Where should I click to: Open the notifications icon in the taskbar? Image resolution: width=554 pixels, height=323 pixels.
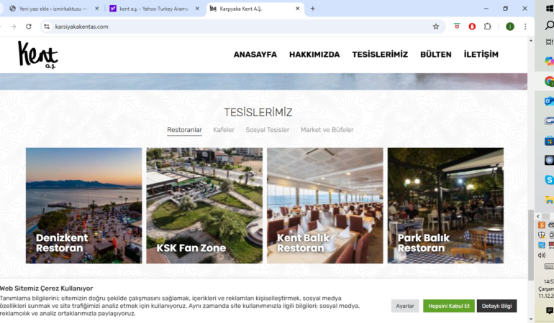pyautogui.click(x=550, y=310)
